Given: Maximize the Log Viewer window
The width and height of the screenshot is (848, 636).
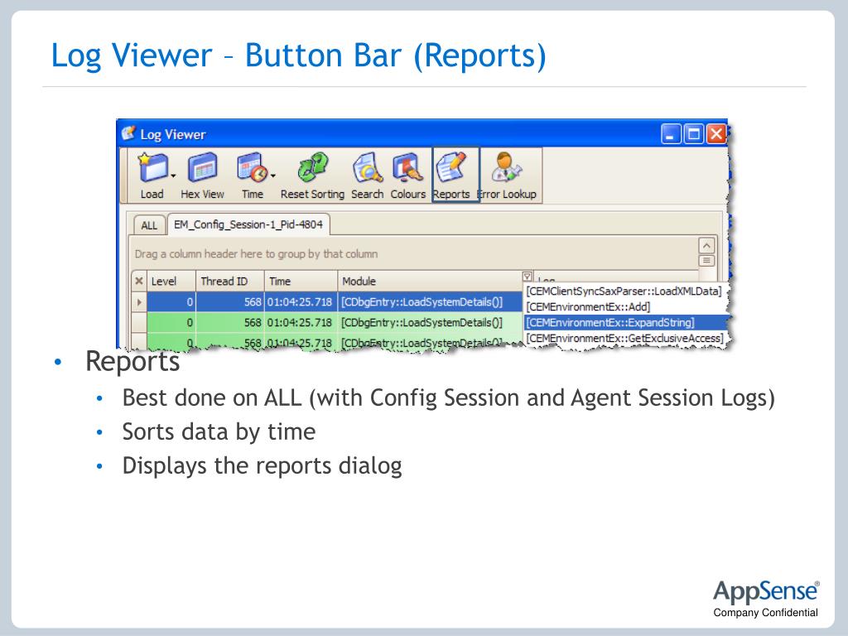Looking at the screenshot, I should (x=693, y=133).
